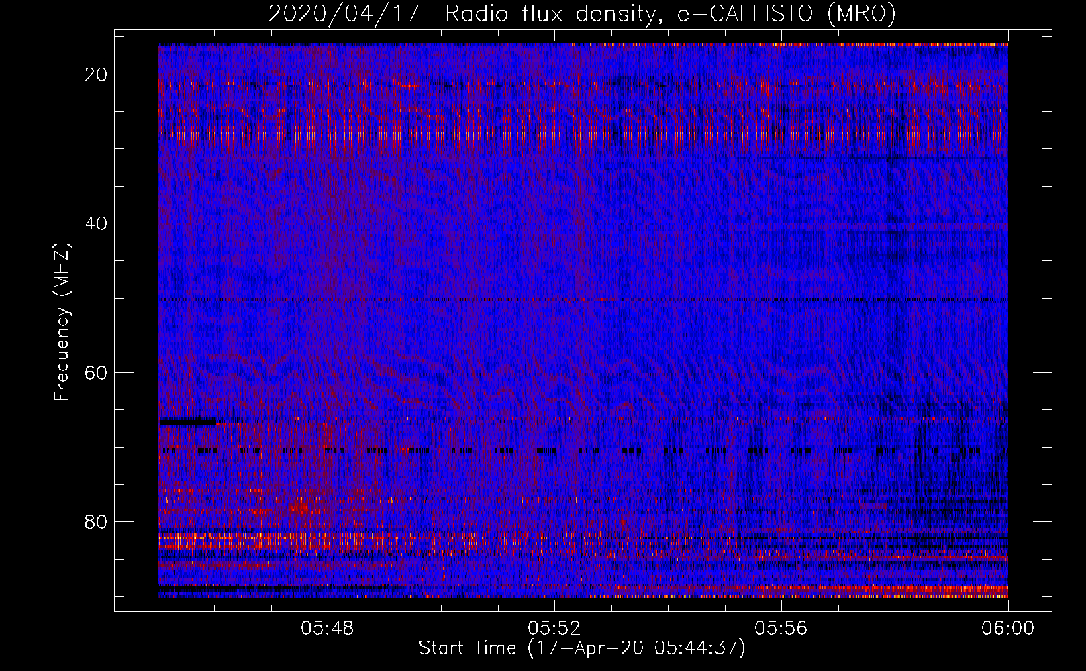
Task: Click the 'Frequency (MHZ)' axis label
Action: [x=62, y=322]
